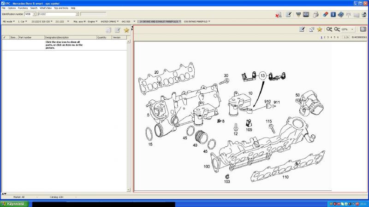Select item number 100 in the diagram

[x=207, y=167]
